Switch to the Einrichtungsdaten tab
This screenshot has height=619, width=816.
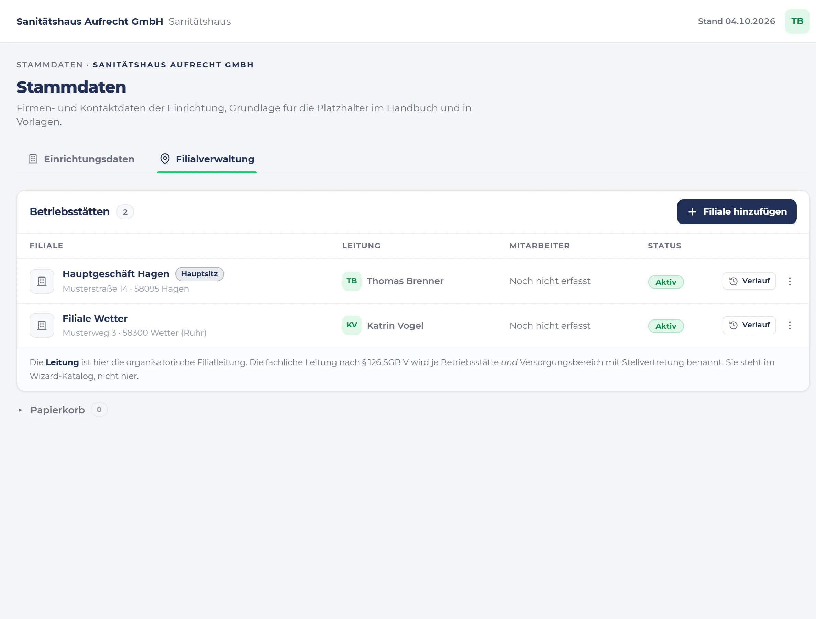pyautogui.click(x=81, y=159)
